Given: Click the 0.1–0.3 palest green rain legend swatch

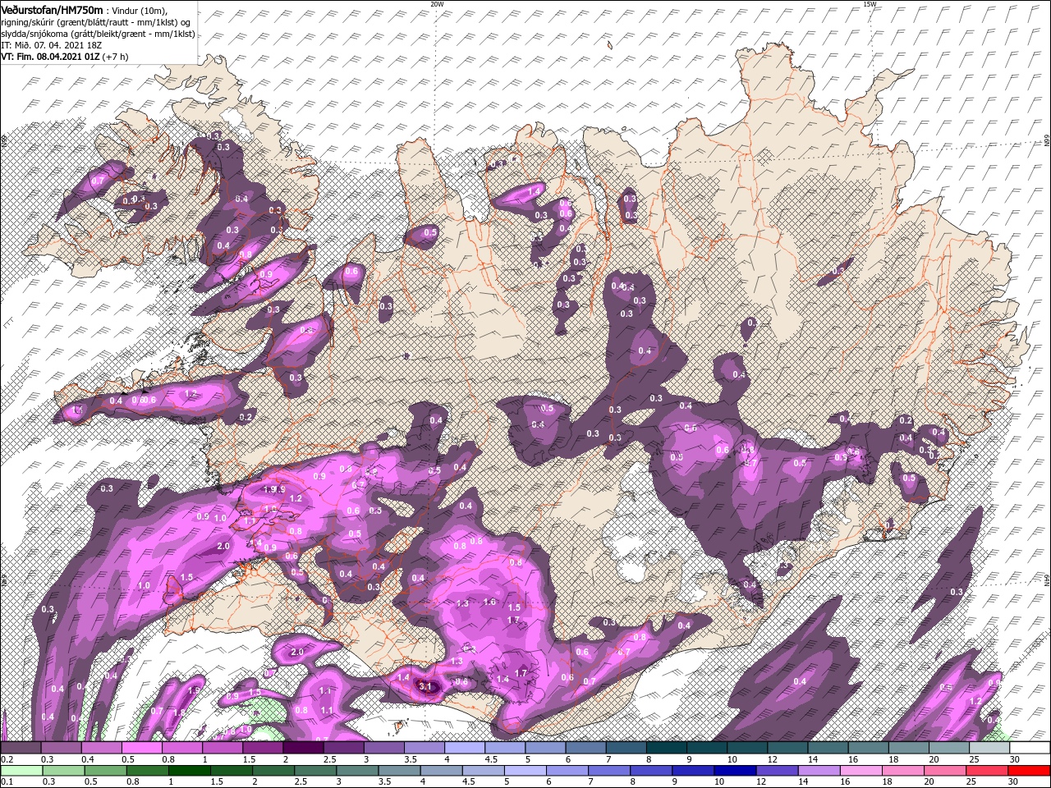Looking at the screenshot, I should [21, 770].
